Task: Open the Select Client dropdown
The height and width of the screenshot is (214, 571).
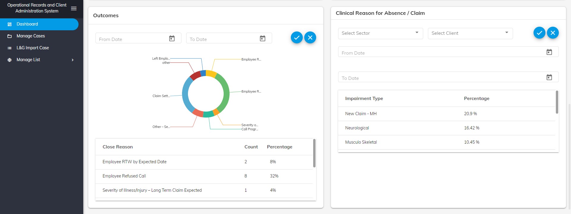Action: [470, 33]
